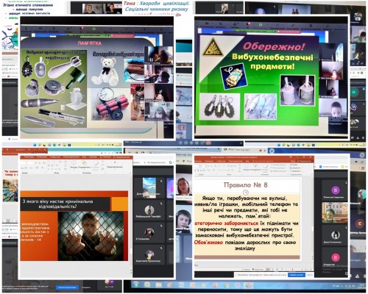Open Windows 11 Start in taskbar above Правило № 8 window
The height and width of the screenshot is (294, 368).
coord(280,145)
